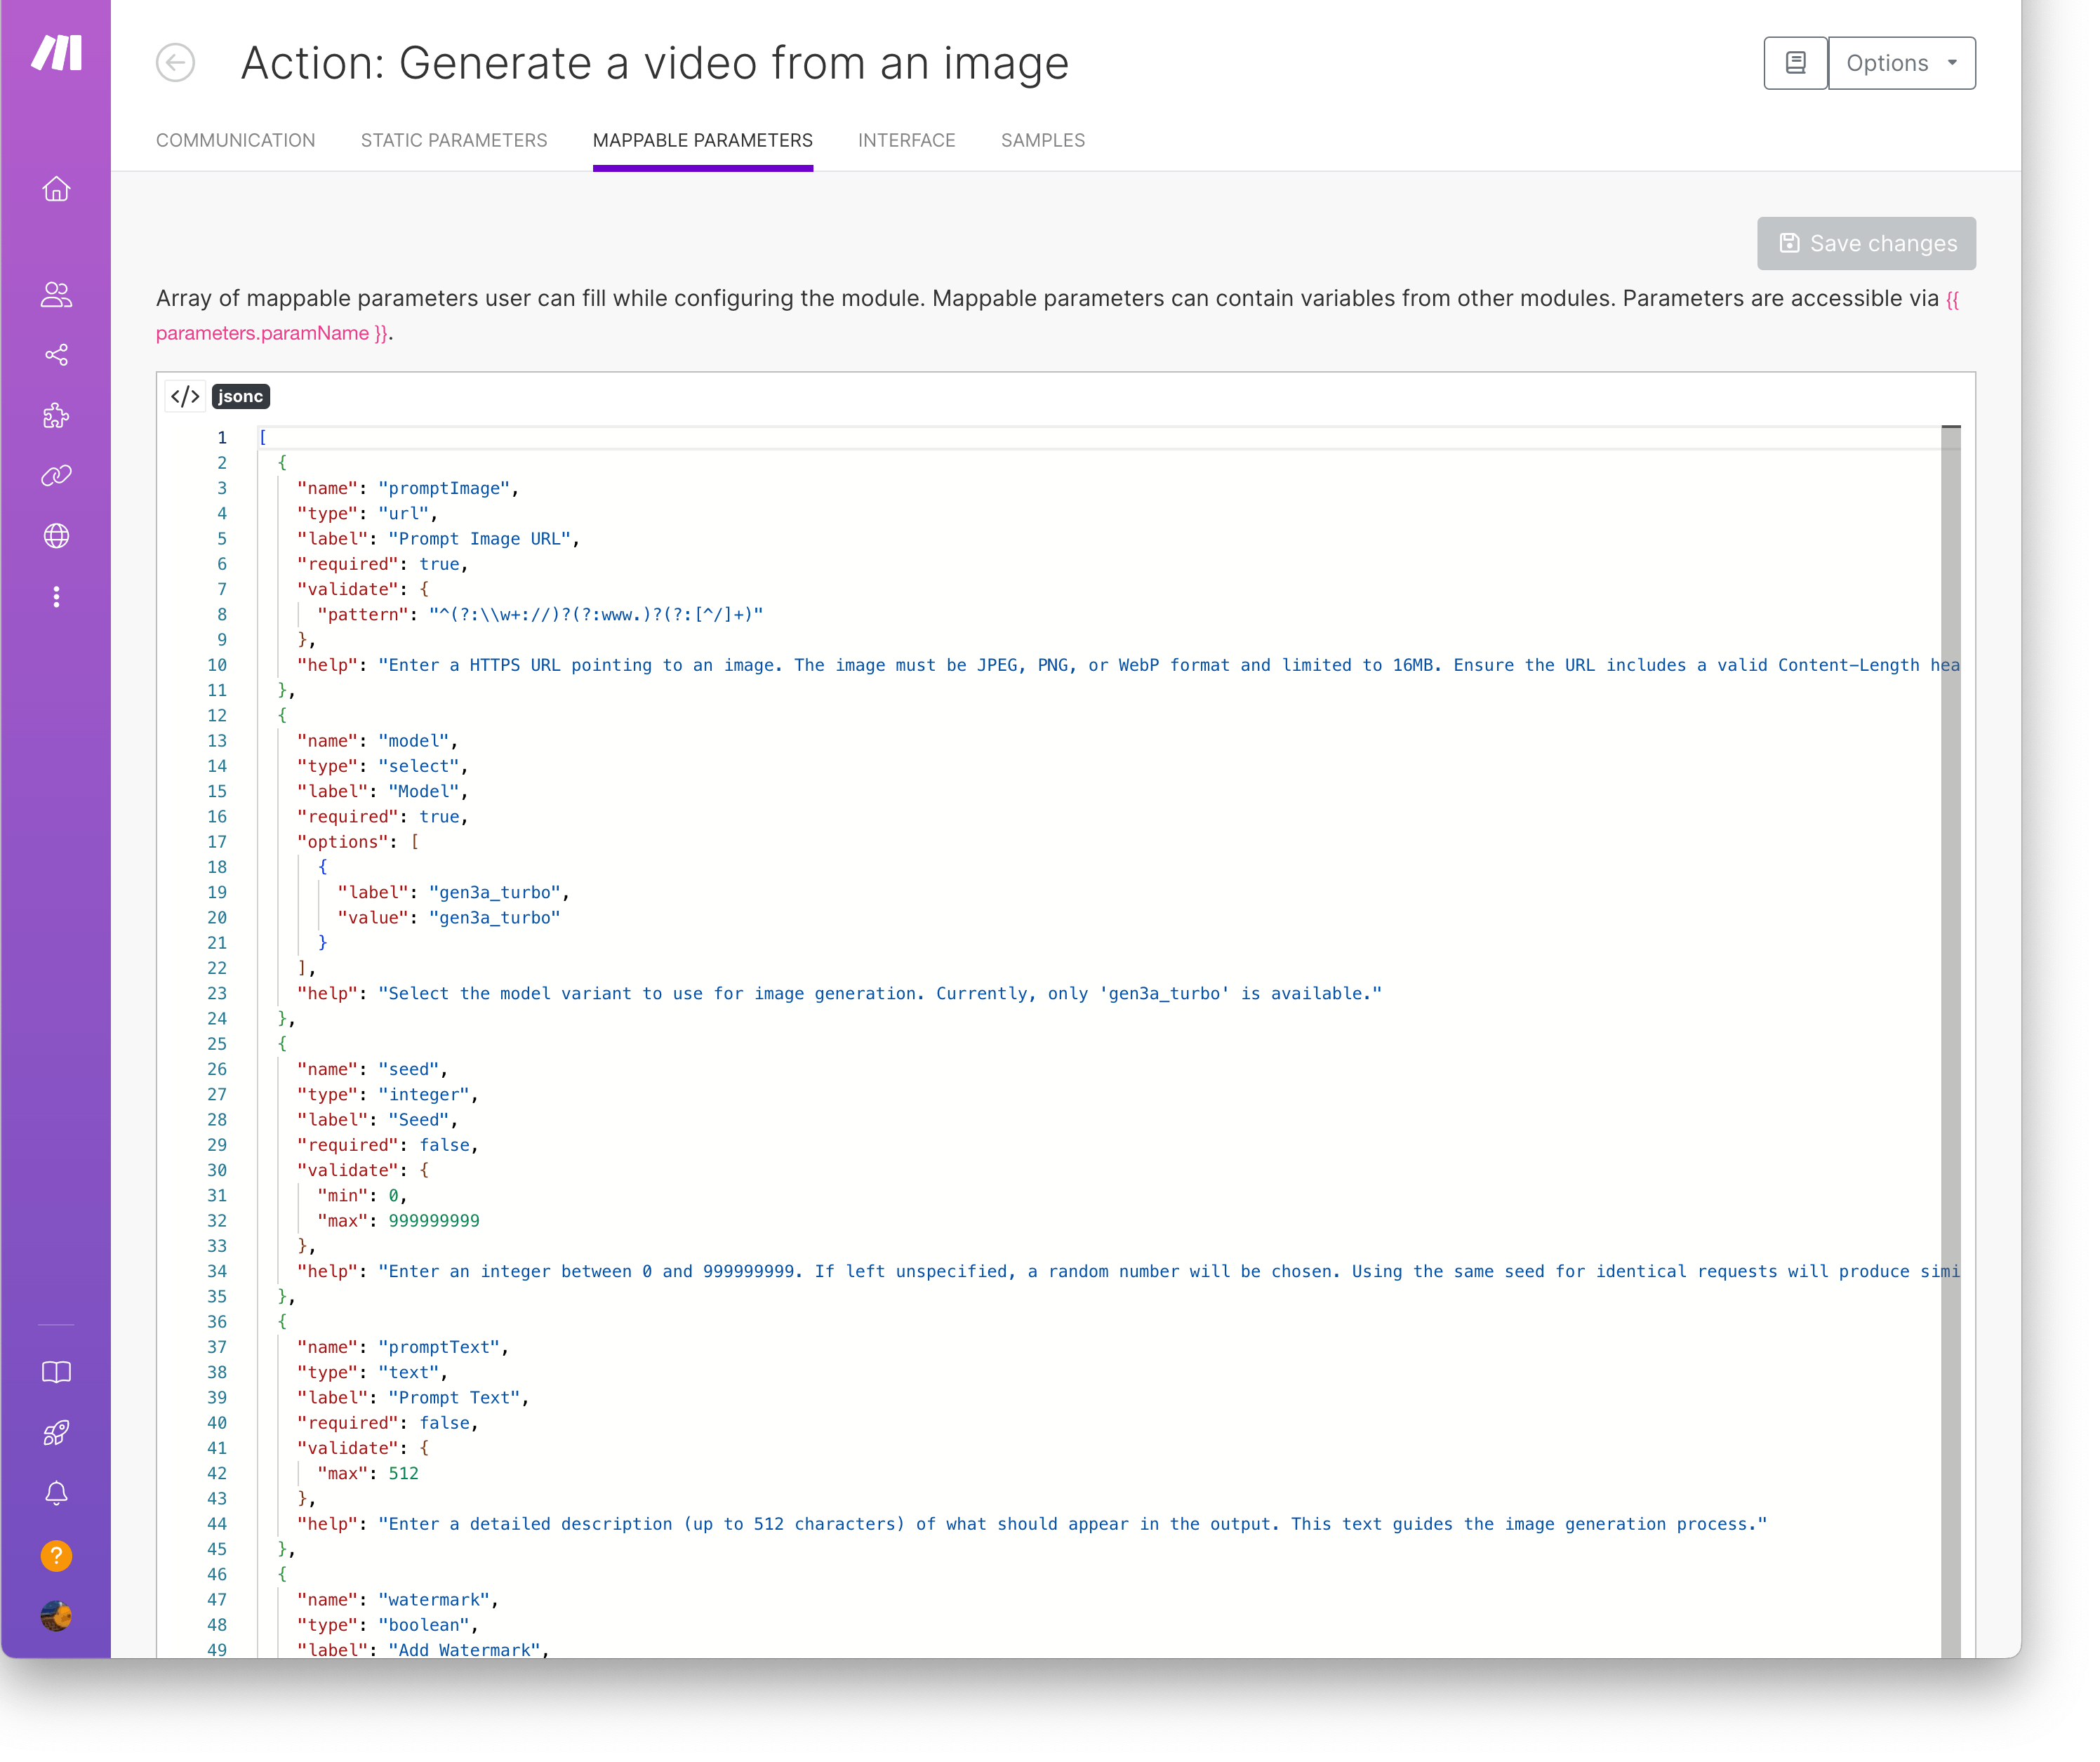
Task: Open the rocket What's New icon
Action: tap(56, 1433)
